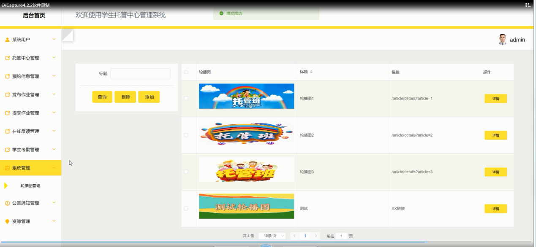Click the 资源管理 location pin icon
The image size is (536, 247).
point(7,222)
